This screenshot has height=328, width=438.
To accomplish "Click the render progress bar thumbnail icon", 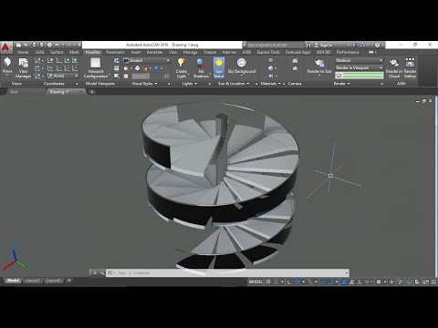I will coord(339,75).
